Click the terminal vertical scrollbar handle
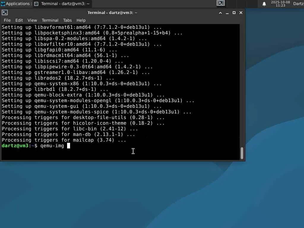This screenshot has width=304, height=228. (x=242, y=153)
